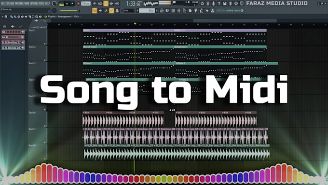
Task: Click the content downloader arrow icon
Action: pos(213,10)
